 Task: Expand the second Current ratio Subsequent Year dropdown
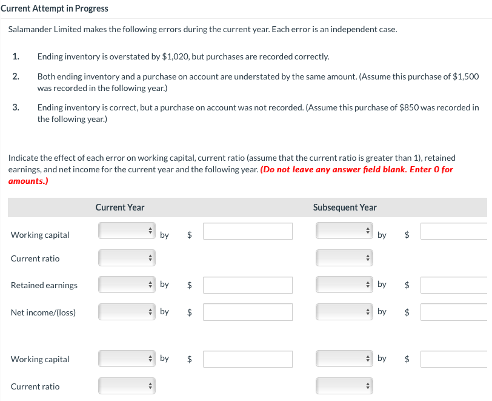[x=344, y=386]
